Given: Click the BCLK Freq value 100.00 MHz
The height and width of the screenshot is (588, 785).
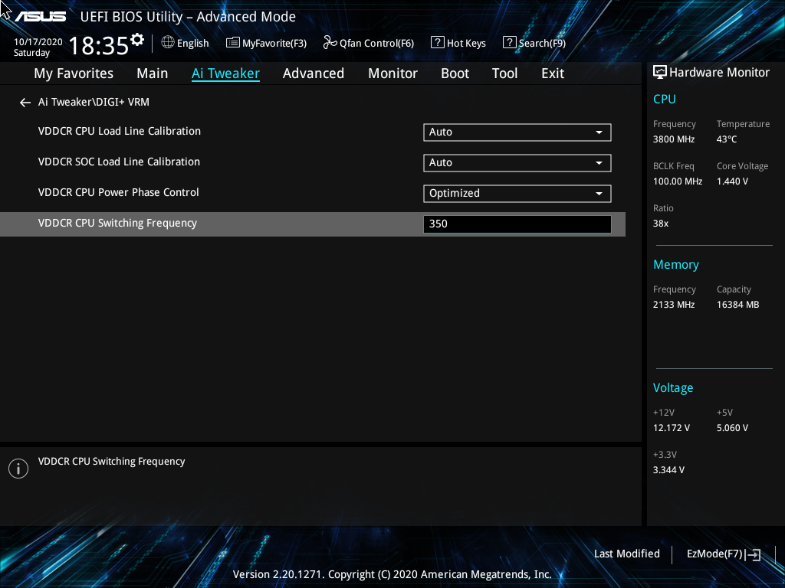Looking at the screenshot, I should click(678, 181).
